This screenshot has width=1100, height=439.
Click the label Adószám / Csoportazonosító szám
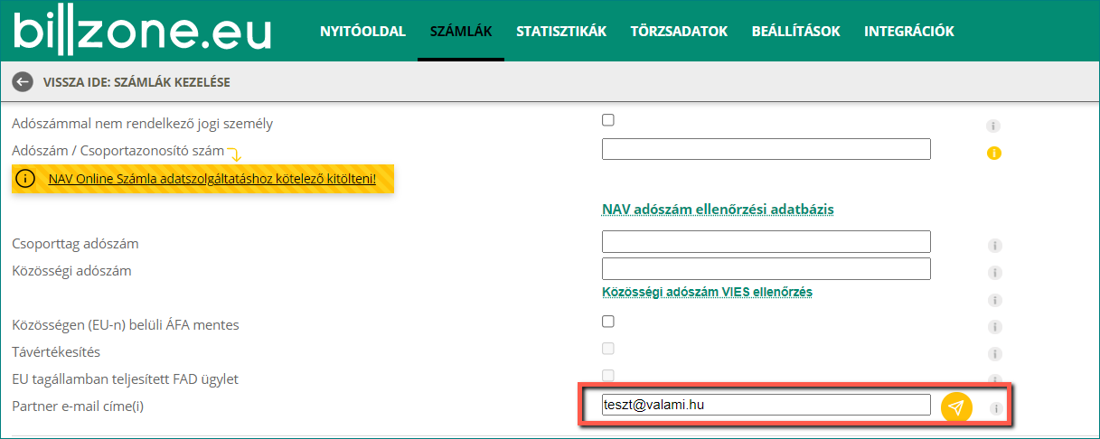pyautogui.click(x=118, y=149)
